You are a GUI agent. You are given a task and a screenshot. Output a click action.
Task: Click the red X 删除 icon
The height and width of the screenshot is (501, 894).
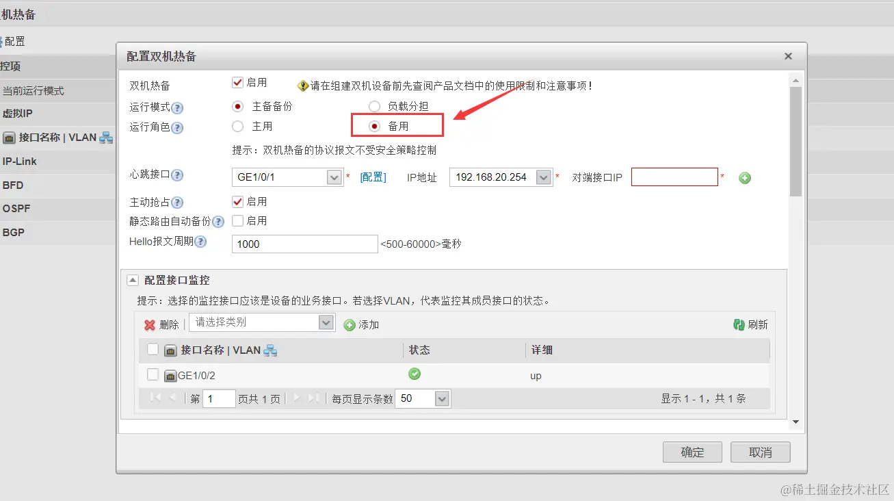pos(150,325)
